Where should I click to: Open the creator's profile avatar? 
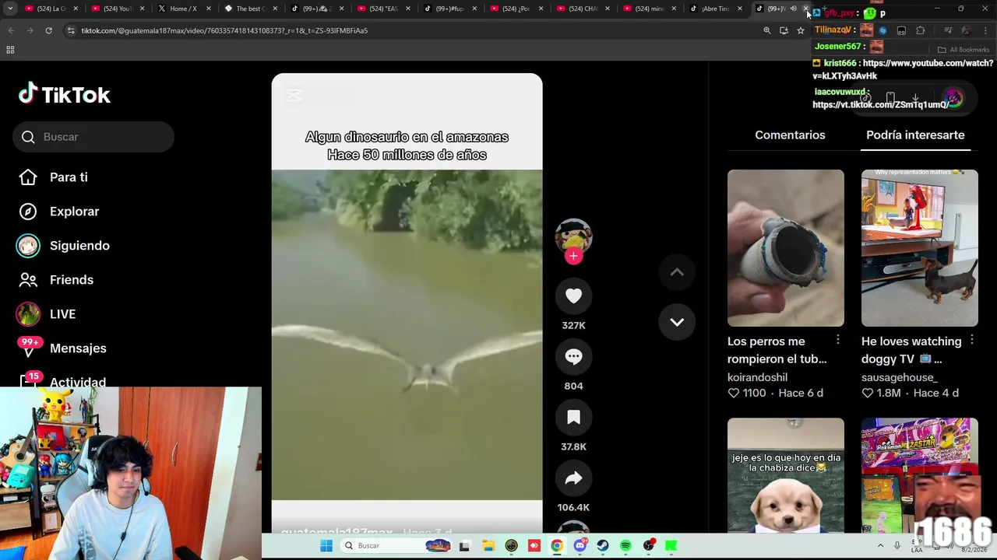(573, 236)
